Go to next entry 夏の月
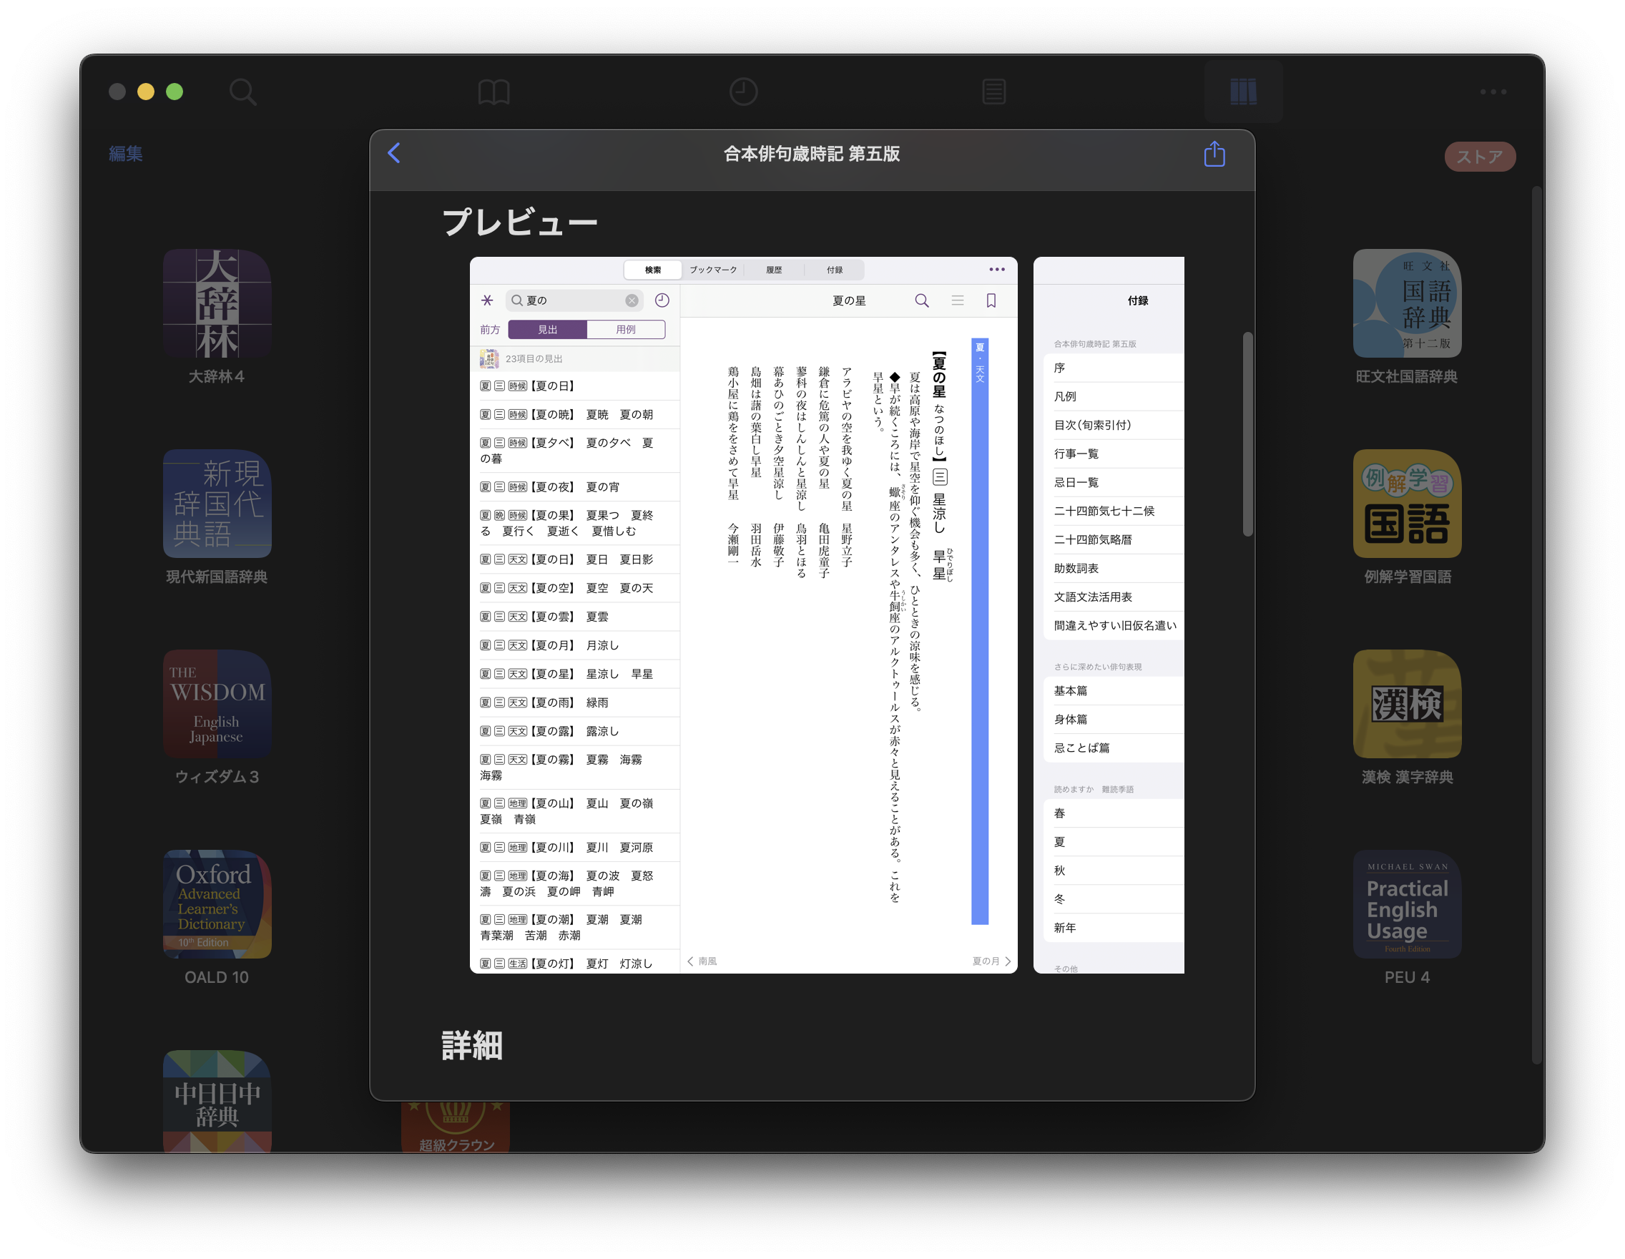Image resolution: width=1625 pixels, height=1259 pixels. [991, 961]
